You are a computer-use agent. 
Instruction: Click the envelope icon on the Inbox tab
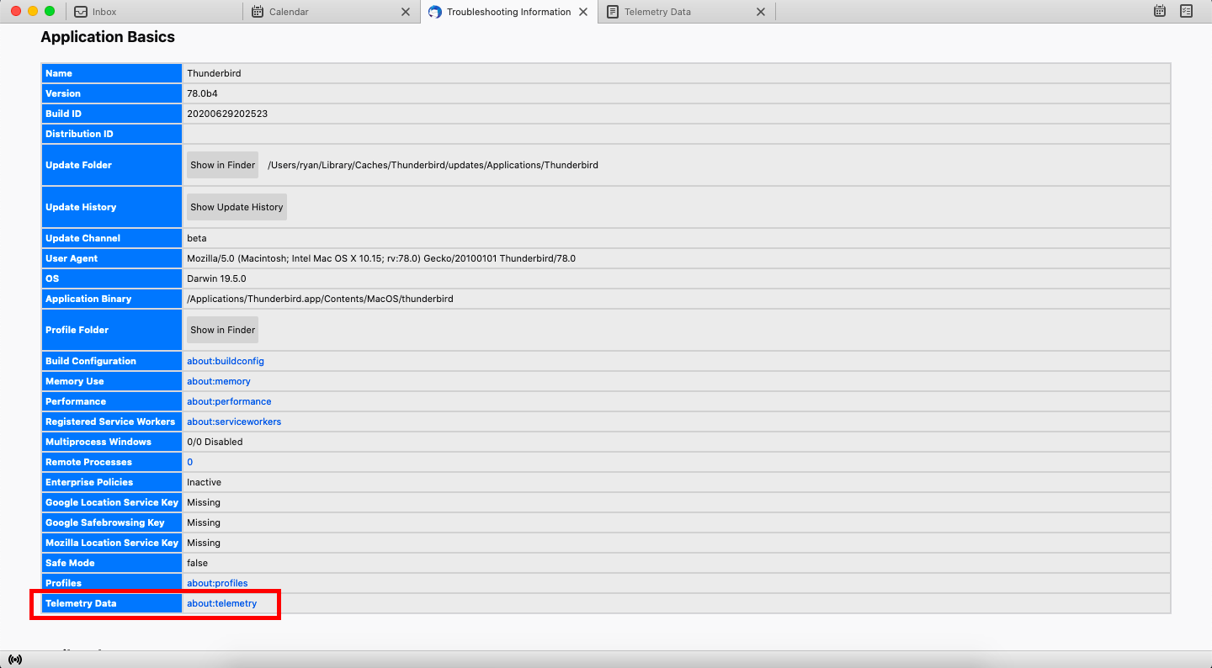pos(80,11)
